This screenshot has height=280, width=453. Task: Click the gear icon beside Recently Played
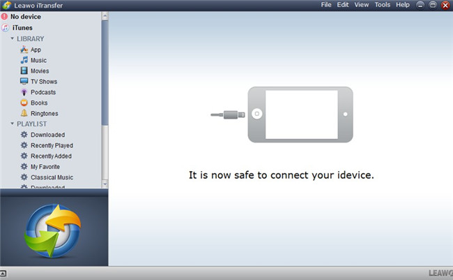pos(24,145)
